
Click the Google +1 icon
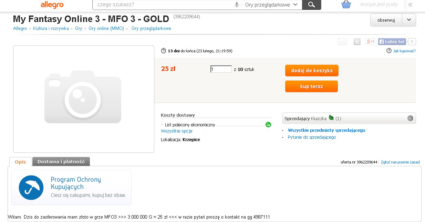coord(371,42)
